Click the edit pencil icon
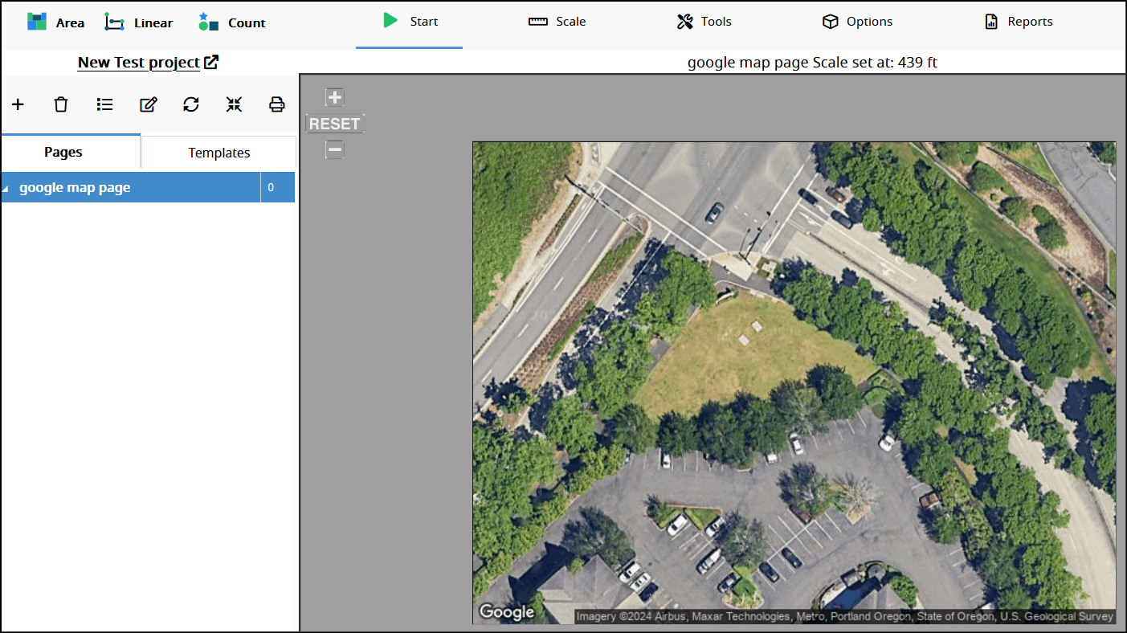Image resolution: width=1127 pixels, height=633 pixels. [x=148, y=104]
